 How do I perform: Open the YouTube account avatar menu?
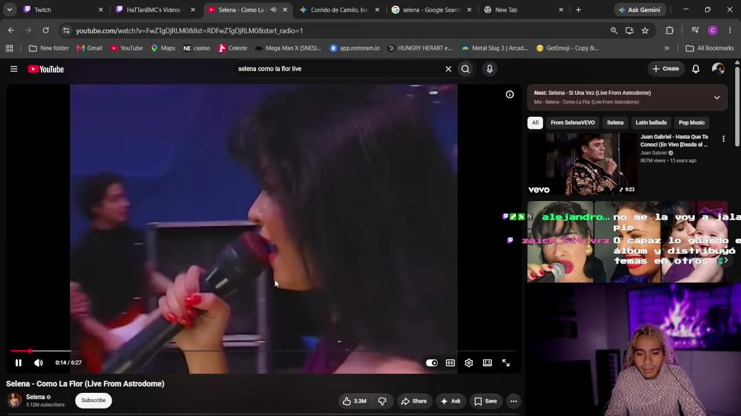(x=718, y=69)
